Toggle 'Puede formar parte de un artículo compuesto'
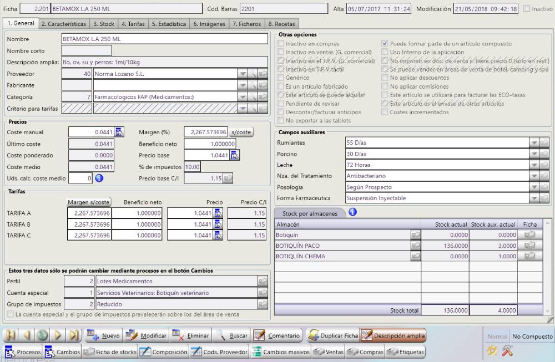The height and width of the screenshot is (362, 555). 385,44
